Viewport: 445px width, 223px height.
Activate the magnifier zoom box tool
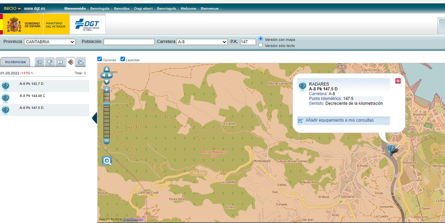pyautogui.click(x=107, y=161)
